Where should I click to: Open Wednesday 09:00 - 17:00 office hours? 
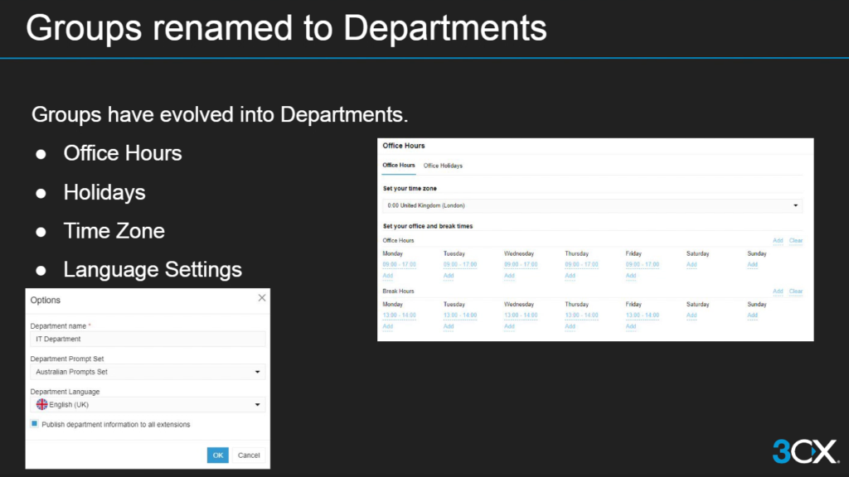[x=521, y=265]
